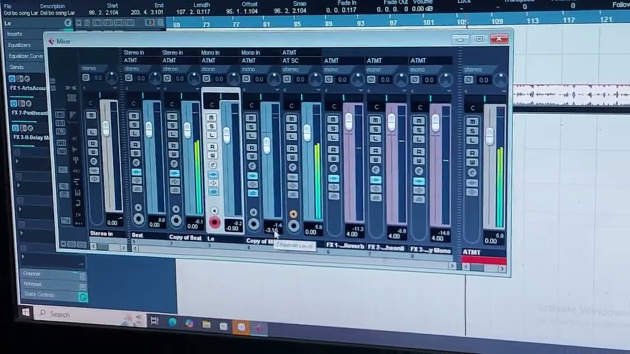Screen dimensions: 630x354
Task: Click the input gain knob on Copy of Beat channel
Action: click(194, 79)
